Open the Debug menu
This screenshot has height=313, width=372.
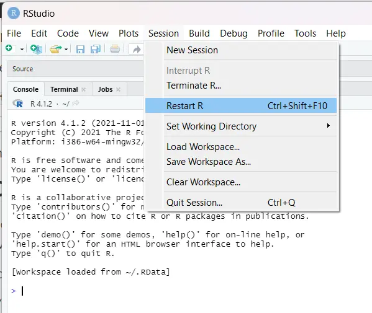click(x=234, y=33)
